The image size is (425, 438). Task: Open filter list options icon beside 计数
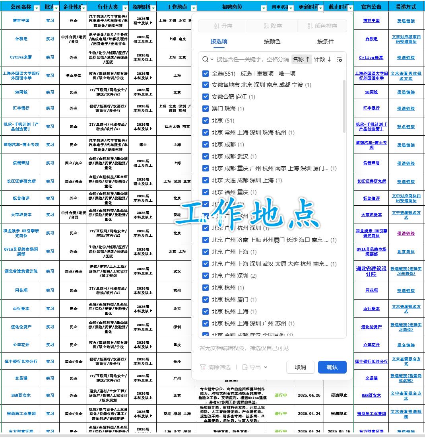339,59
